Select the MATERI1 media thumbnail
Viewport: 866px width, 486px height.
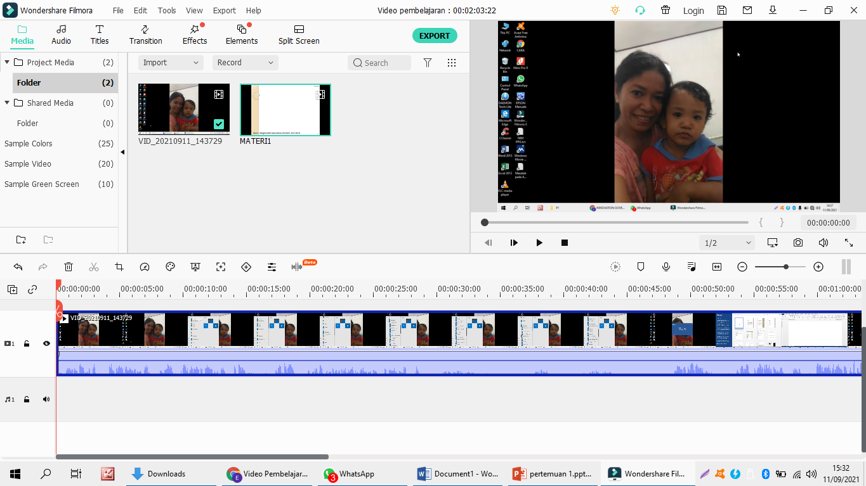point(285,110)
